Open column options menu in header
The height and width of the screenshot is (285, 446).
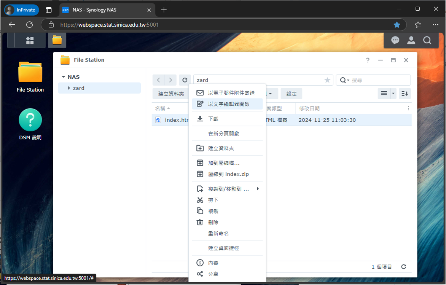(408, 108)
